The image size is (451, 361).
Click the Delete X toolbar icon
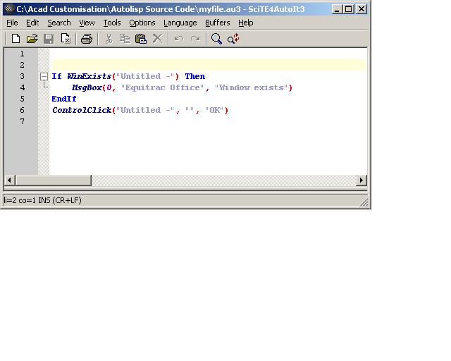click(157, 39)
